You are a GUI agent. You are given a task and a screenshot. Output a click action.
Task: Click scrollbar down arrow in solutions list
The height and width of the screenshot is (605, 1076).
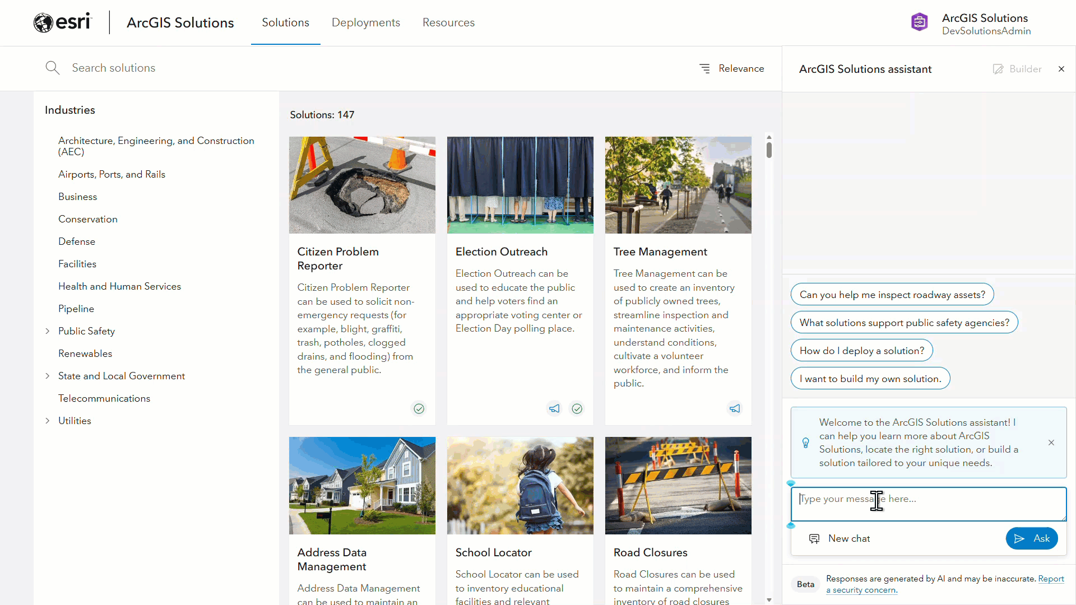(769, 600)
